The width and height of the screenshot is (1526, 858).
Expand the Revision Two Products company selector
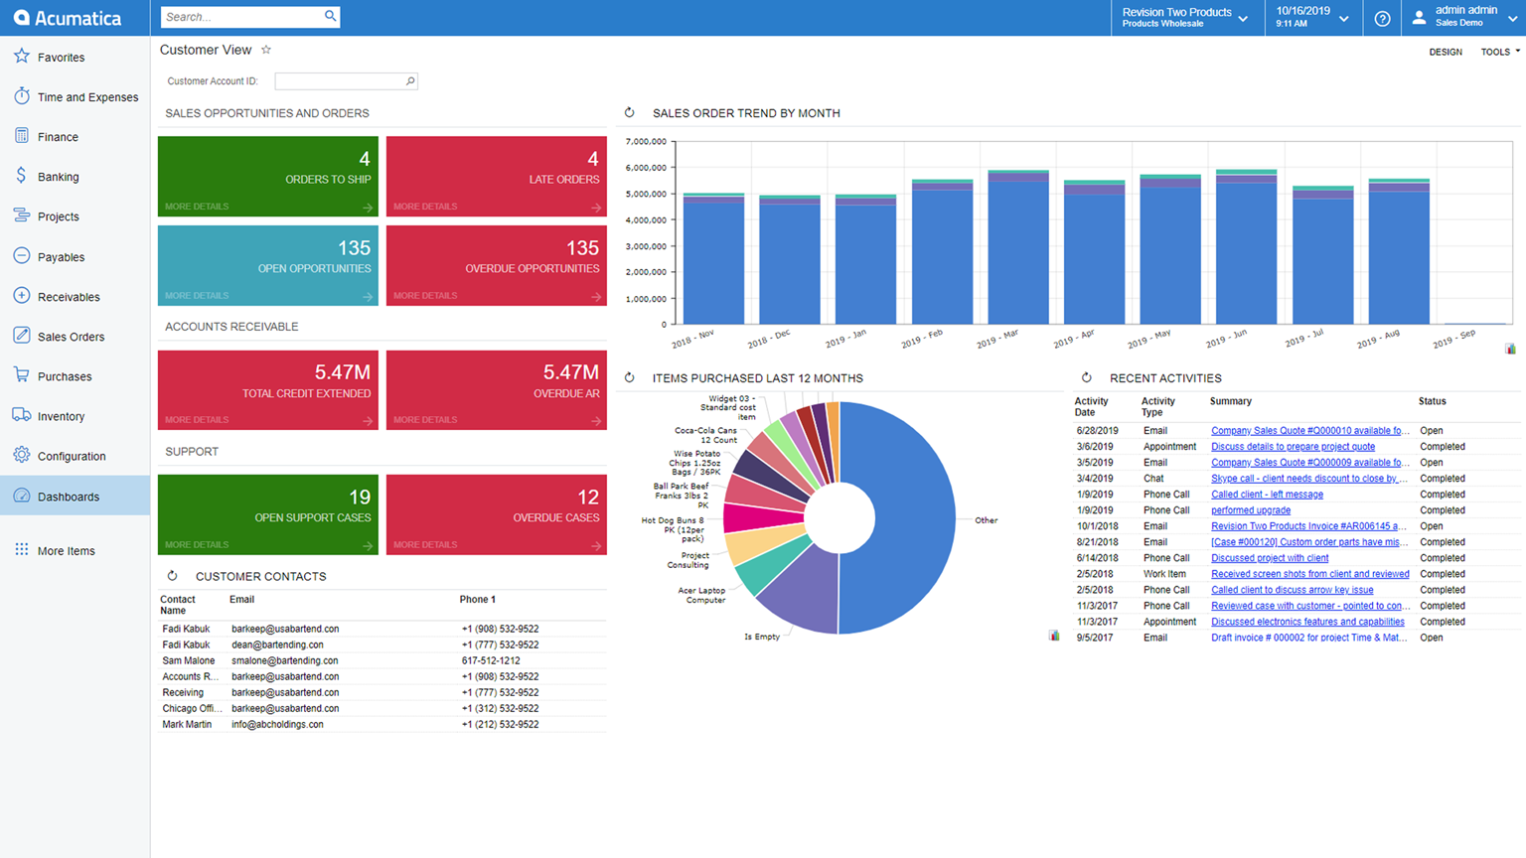click(1243, 17)
